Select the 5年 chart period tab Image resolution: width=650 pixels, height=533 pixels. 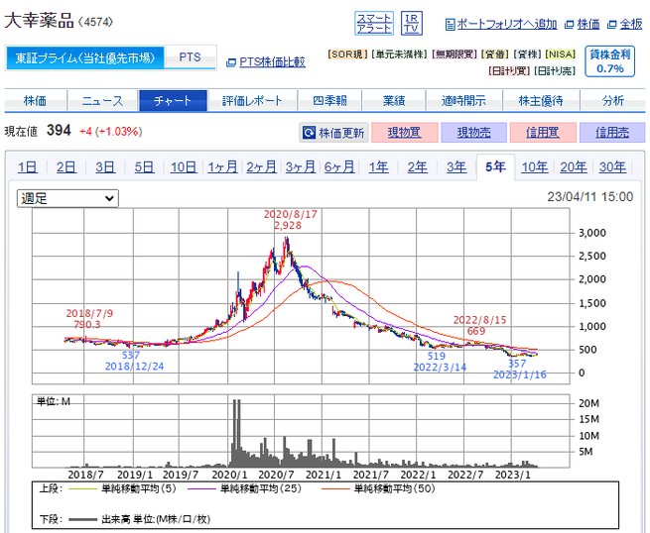click(x=496, y=167)
